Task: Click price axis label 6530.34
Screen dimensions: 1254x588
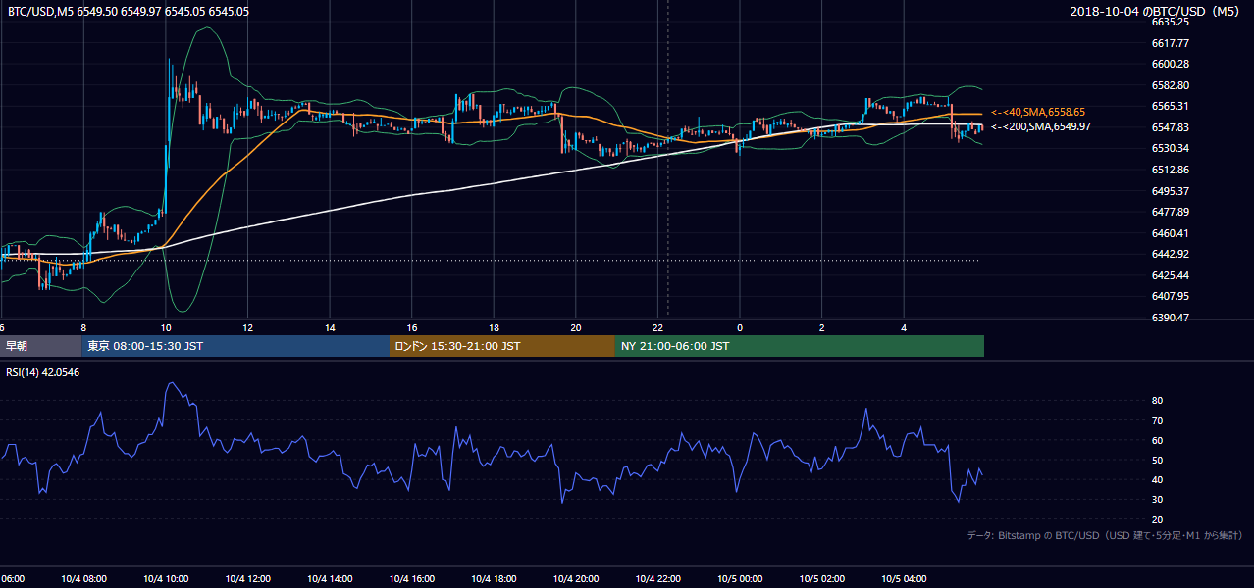Action: [x=1171, y=148]
